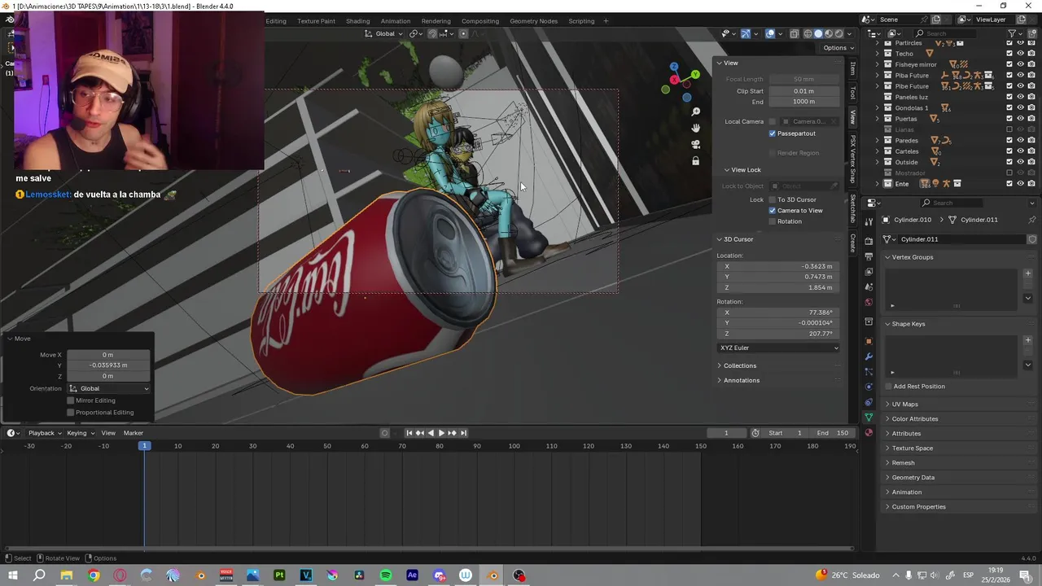1042x586 pixels.
Task: Open the Physics properties tab icon
Action: 869,387
